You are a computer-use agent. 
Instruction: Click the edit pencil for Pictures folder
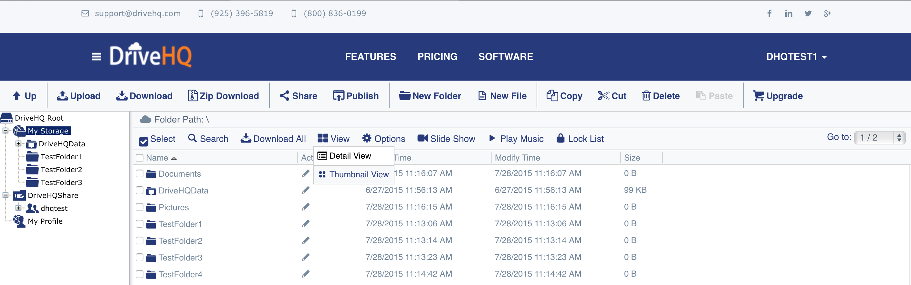[x=306, y=207]
